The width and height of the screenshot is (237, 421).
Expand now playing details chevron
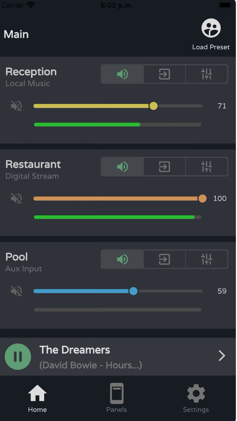[x=222, y=356]
